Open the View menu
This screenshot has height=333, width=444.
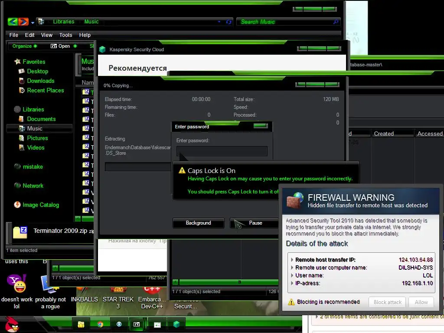pos(47,35)
